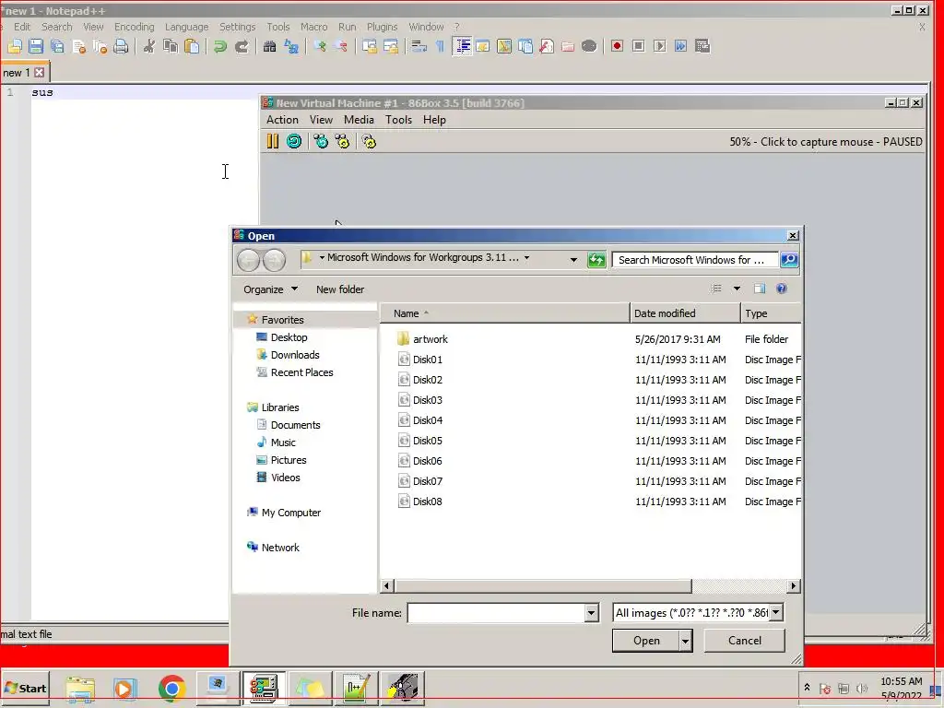944x708 pixels.
Task: Click the Print icon in Notepad++ toolbar
Action: [121, 46]
